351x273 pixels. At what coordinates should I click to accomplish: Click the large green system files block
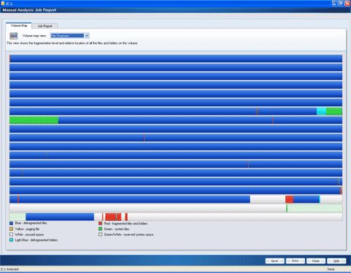(34, 120)
